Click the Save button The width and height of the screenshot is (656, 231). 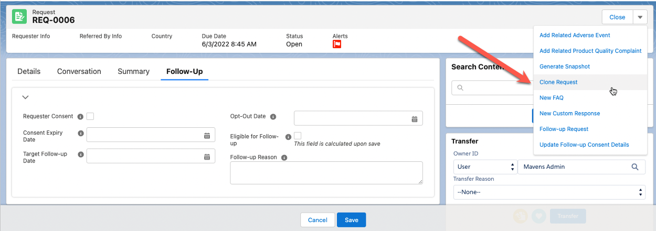[x=351, y=220]
